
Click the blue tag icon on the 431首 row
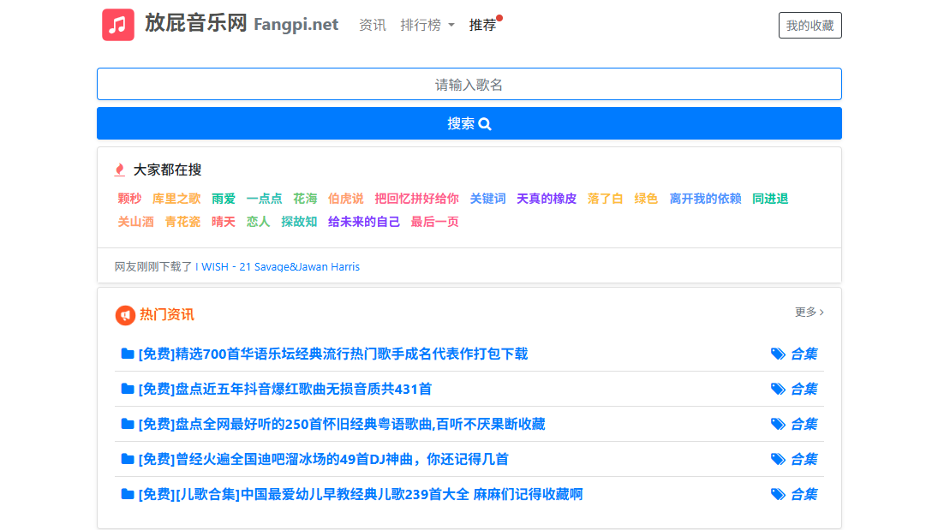778,388
